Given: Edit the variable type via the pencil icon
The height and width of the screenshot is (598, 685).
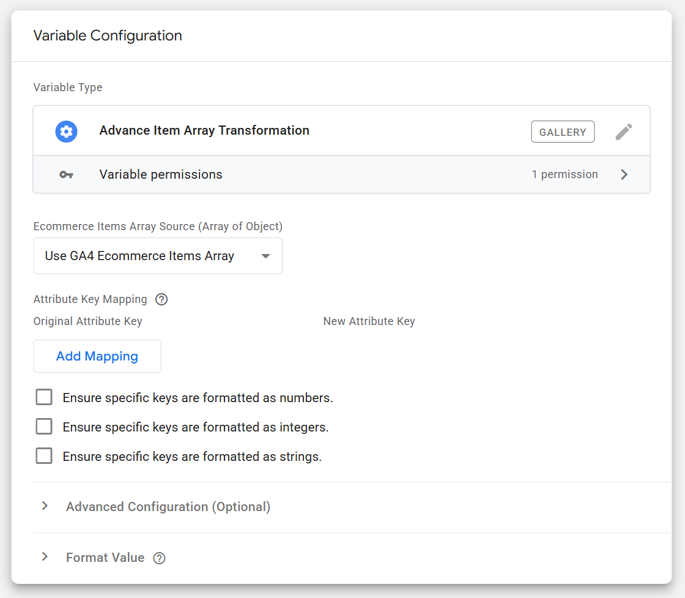Looking at the screenshot, I should tap(624, 131).
